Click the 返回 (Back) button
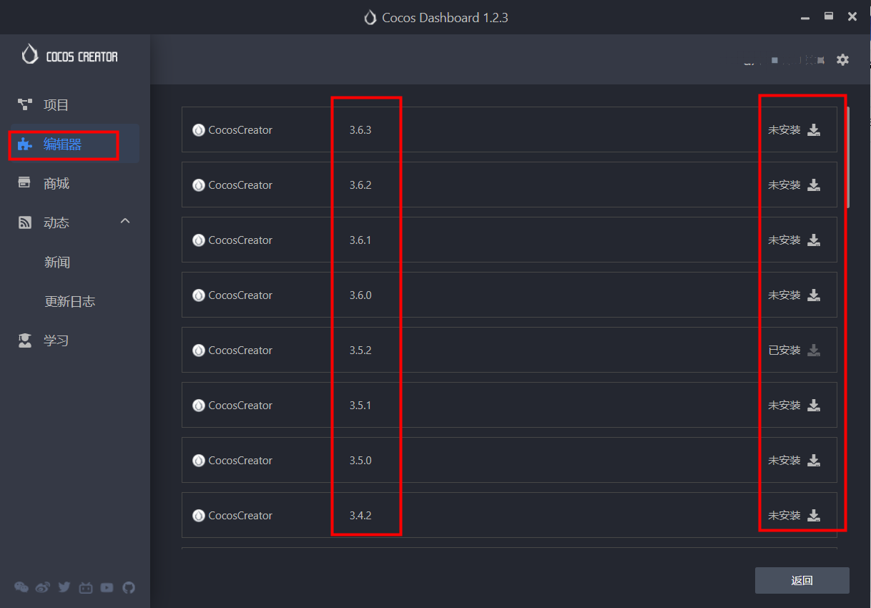 802,581
